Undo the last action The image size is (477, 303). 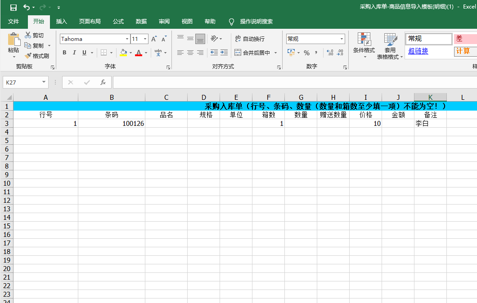[27, 7]
